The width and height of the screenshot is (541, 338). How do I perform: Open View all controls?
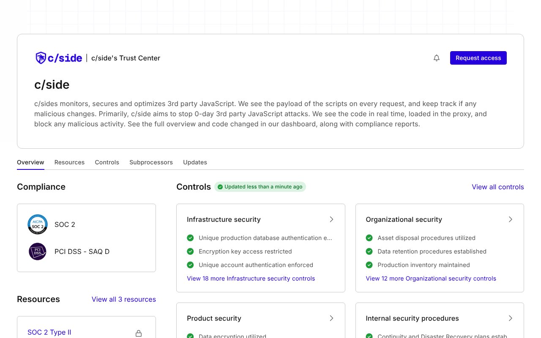[x=497, y=187]
